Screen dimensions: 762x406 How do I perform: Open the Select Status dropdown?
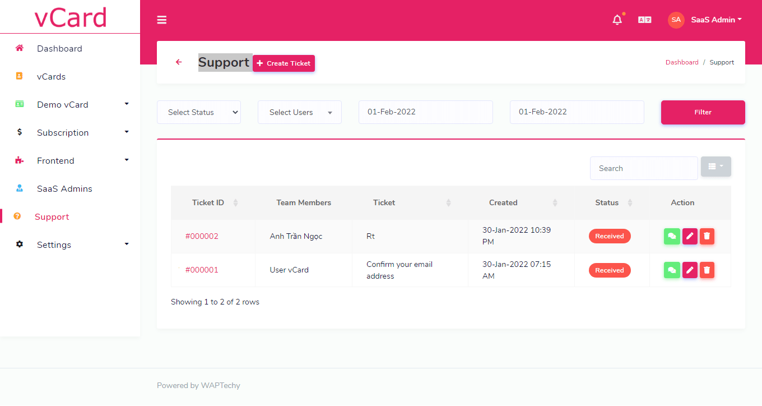coord(199,112)
